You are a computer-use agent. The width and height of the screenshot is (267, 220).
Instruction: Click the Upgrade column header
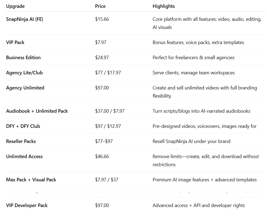[x=15, y=6]
